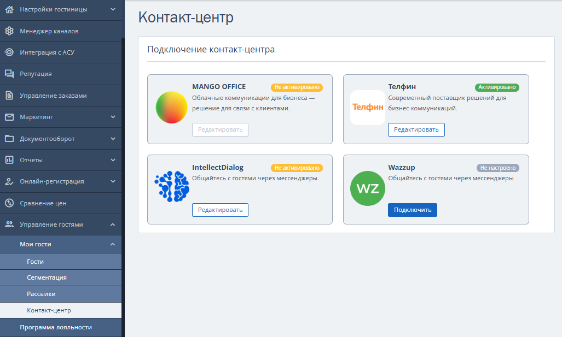Collapse the Мои гости submenu chevron

[113, 244]
